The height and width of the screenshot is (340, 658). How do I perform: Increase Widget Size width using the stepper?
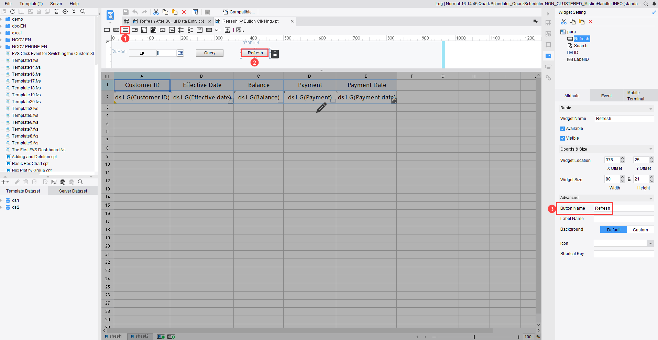click(622, 177)
